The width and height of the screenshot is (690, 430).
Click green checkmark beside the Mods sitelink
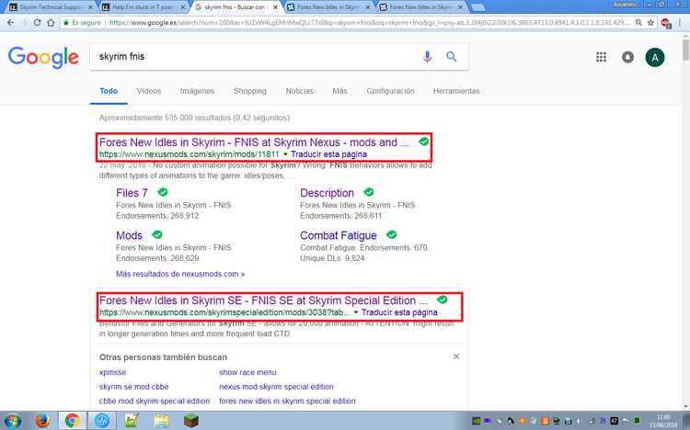point(157,235)
